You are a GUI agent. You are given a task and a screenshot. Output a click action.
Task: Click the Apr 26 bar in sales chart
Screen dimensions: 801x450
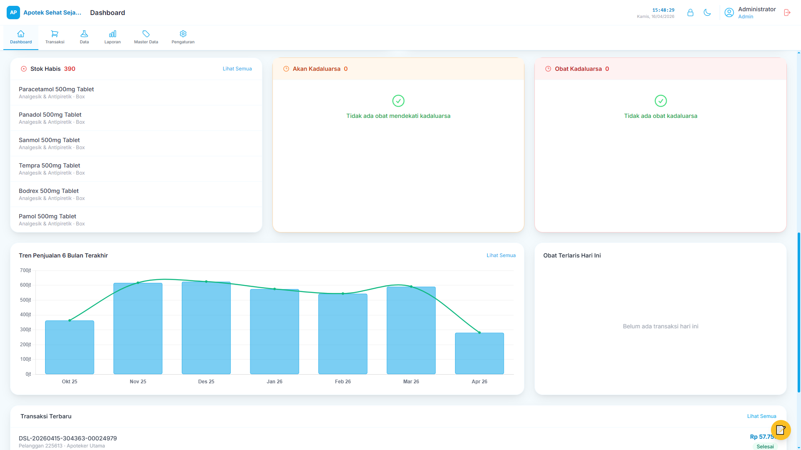point(479,353)
